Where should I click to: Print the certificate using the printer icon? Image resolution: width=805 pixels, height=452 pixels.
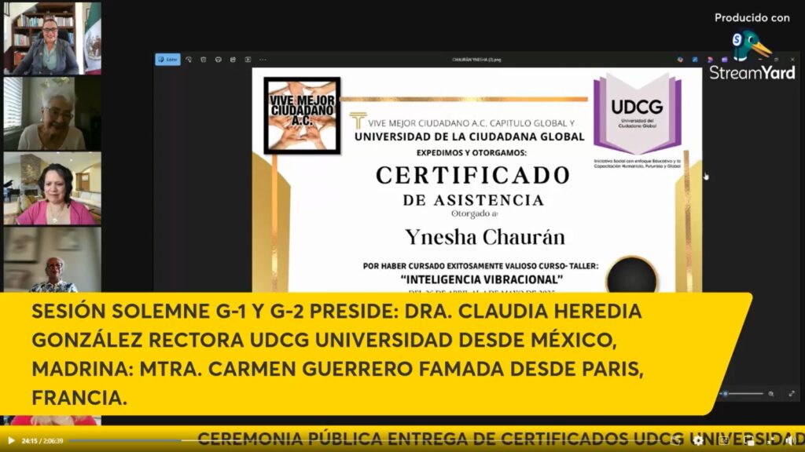(219, 60)
